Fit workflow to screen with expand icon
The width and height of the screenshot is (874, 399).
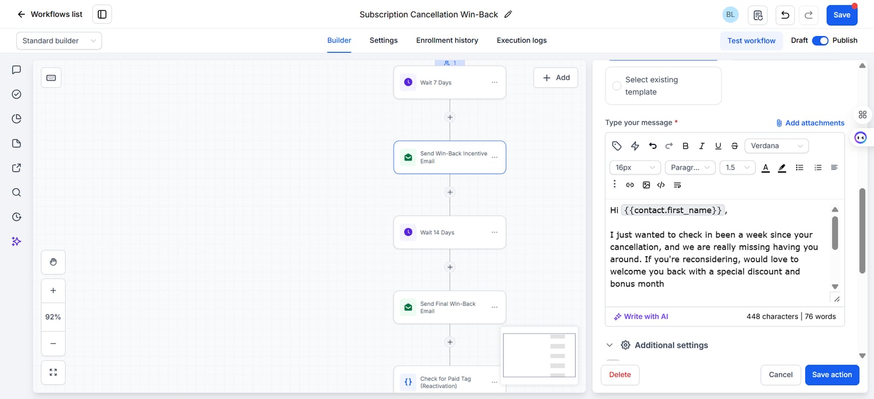53,372
